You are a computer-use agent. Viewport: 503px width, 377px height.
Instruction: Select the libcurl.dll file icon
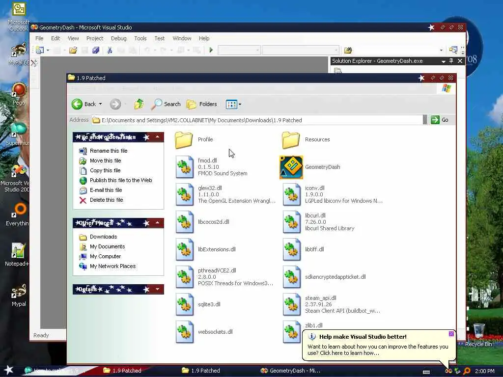click(x=292, y=222)
